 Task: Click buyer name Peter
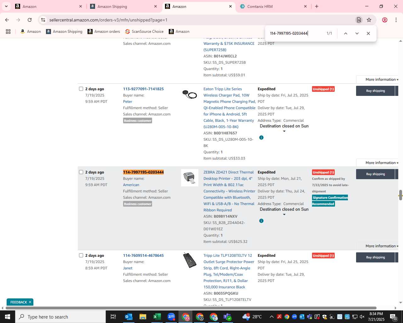(128, 102)
